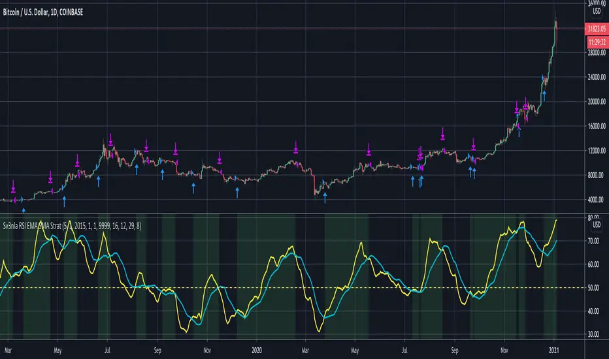Image resolution: width=609 pixels, height=359 pixels.
Task: Click the 2020 label on the time axis
Action: pyautogui.click(x=256, y=349)
